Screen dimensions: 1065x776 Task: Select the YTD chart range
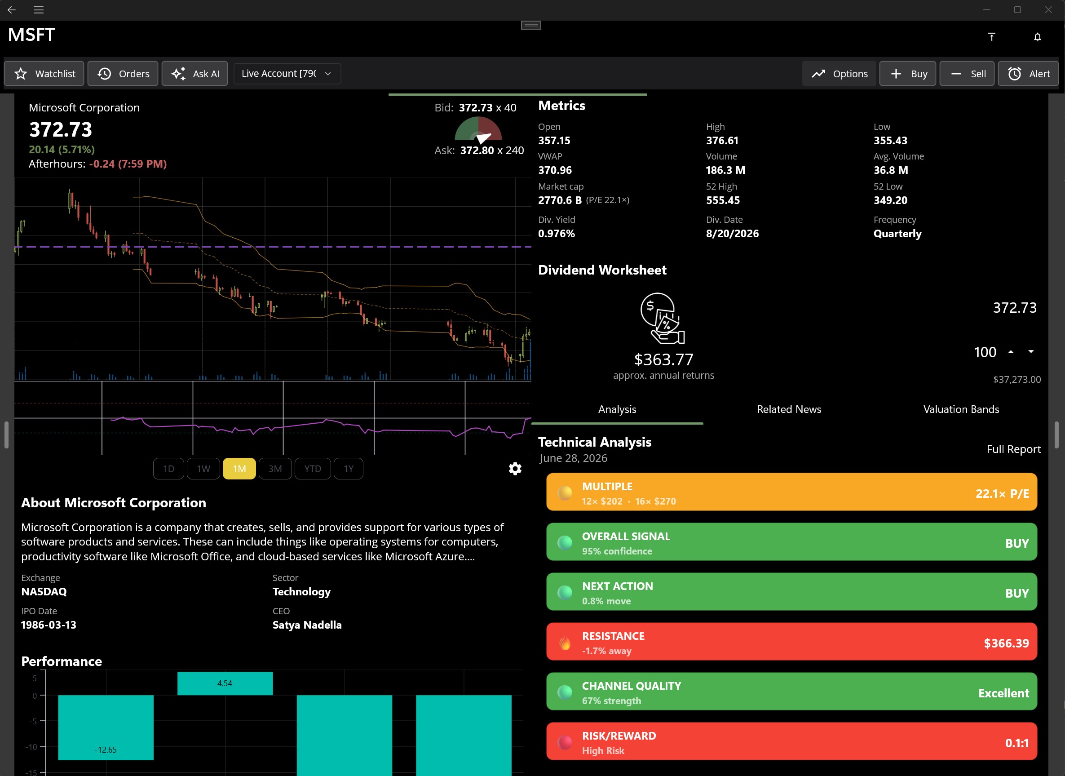click(313, 469)
